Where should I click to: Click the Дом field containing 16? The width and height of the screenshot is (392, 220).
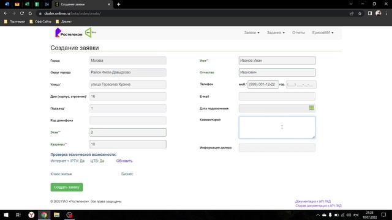[128, 97]
